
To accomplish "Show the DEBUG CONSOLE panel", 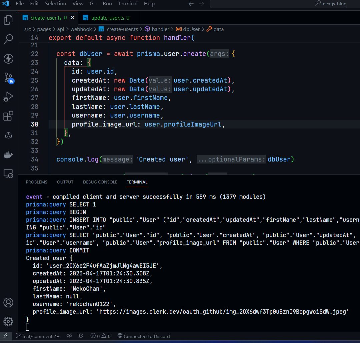I will click(x=100, y=182).
